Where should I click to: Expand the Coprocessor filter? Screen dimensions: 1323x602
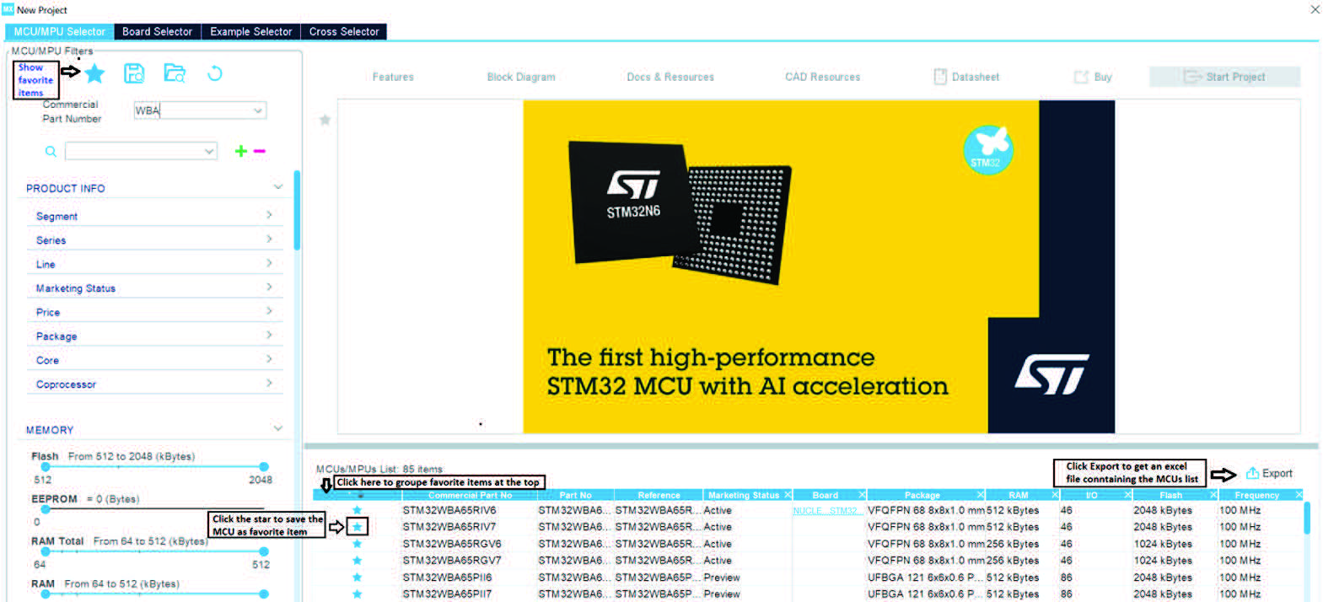click(x=269, y=384)
